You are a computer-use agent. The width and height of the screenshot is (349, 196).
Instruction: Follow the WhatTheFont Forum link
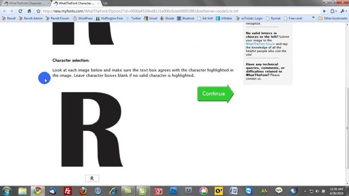260,44
